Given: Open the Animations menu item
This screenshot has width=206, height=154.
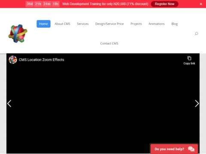Looking at the screenshot, I should coord(157,24).
